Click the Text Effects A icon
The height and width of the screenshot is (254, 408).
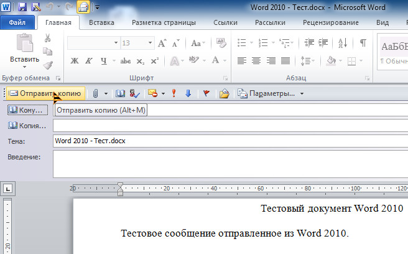tap(174, 61)
